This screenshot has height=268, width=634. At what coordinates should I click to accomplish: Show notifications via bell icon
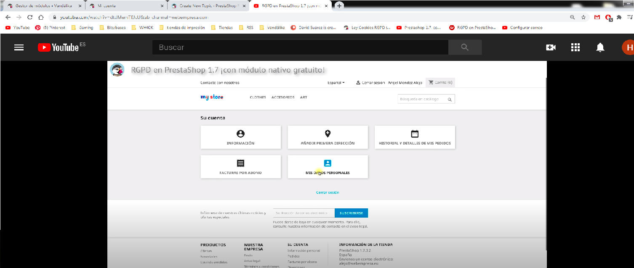click(x=600, y=47)
